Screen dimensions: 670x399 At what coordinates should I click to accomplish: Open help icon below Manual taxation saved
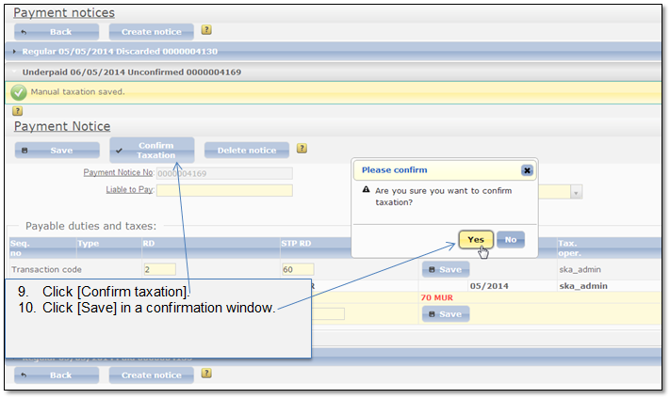point(18,111)
